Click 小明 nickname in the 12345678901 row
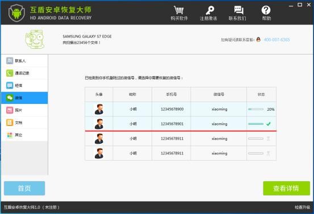Viewport: 314px width, 214px height. coord(133,124)
